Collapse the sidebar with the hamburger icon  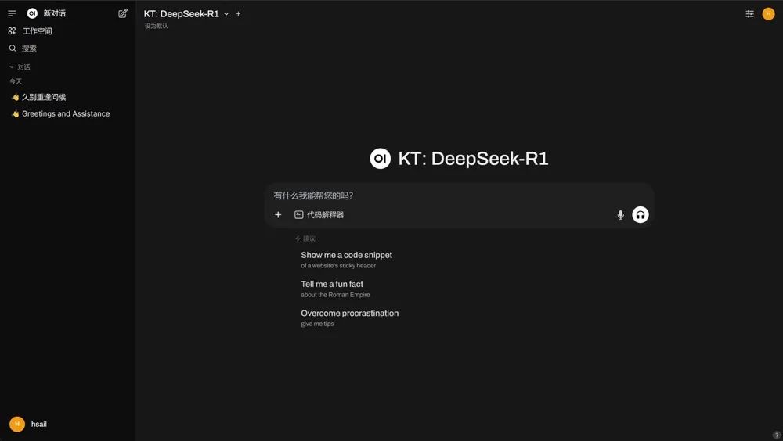point(12,13)
